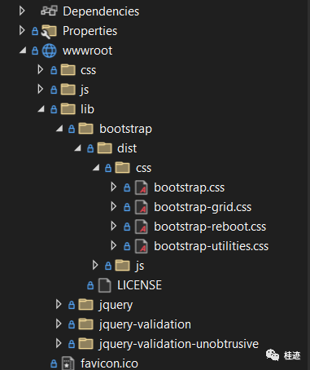The height and width of the screenshot is (370, 310).
Task: Click the Dependencies icon
Action: click(x=49, y=11)
